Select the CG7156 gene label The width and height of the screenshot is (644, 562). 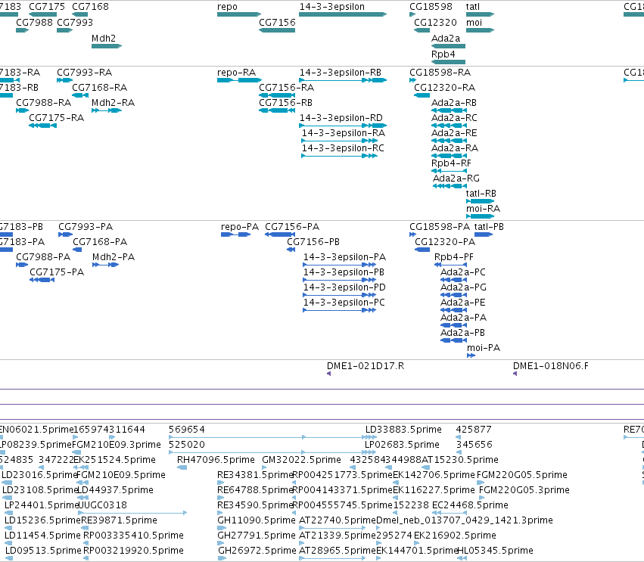(x=277, y=22)
